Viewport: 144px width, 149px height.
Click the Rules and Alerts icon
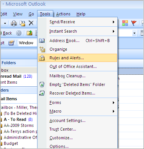42,58
